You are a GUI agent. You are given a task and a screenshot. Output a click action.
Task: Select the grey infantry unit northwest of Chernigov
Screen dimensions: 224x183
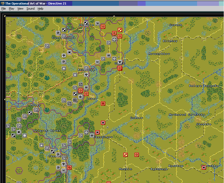86,132
